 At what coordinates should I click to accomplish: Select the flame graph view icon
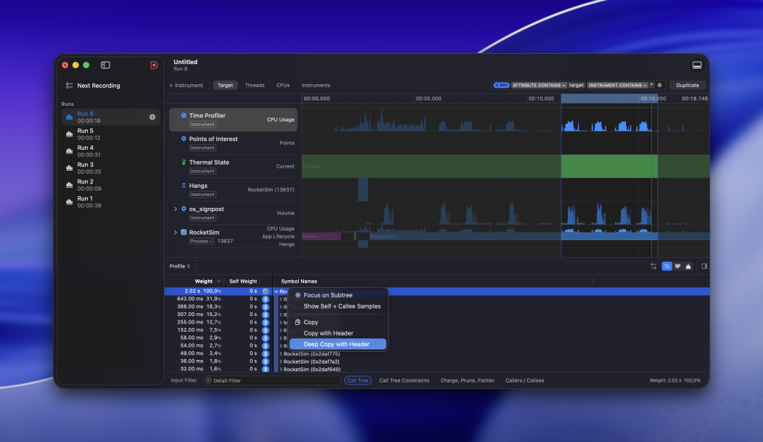pos(677,266)
